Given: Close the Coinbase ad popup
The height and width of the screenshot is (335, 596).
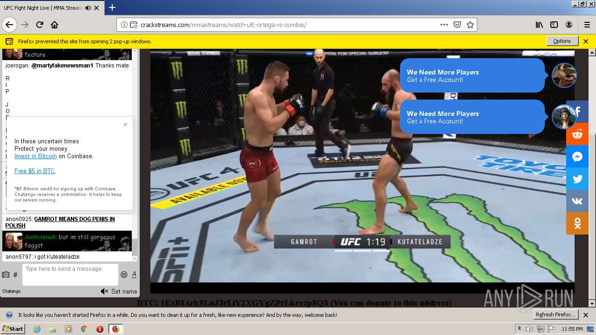Looking at the screenshot, I should tap(125, 124).
